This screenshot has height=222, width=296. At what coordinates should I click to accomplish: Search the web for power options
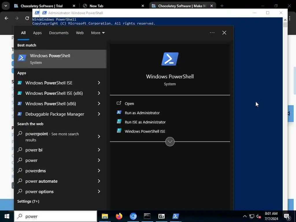39,192
